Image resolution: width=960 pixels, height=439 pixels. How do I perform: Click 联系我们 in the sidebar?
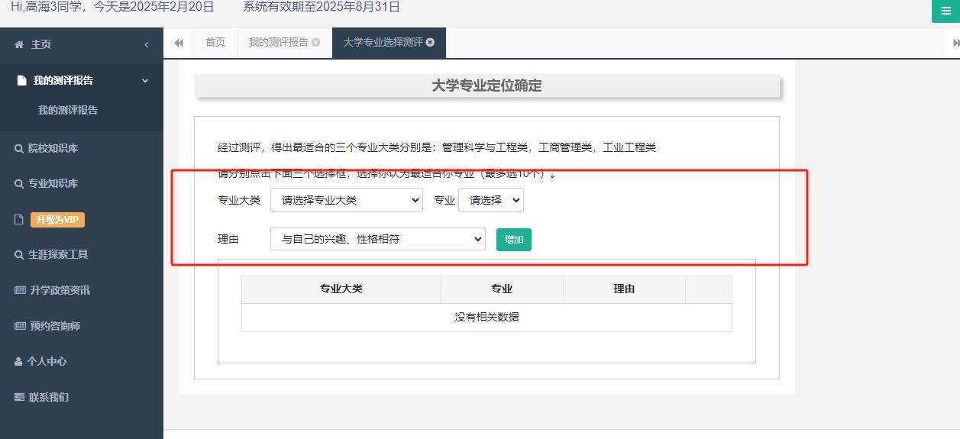pos(48,397)
